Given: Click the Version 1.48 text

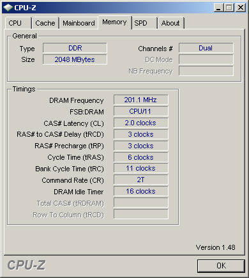Looking at the screenshot, I should 215,247.
